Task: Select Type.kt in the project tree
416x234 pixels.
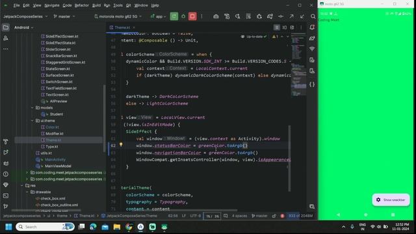Action: [x=52, y=147]
